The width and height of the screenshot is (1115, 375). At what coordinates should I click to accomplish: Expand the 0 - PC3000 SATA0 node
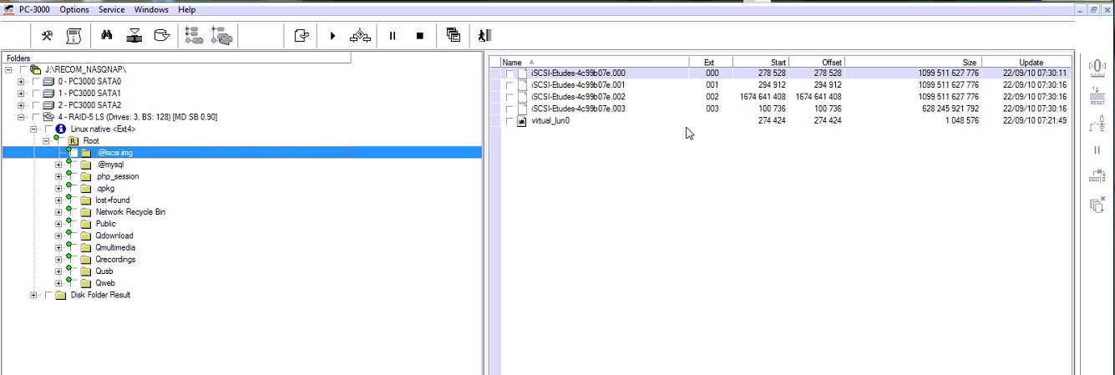point(21,82)
